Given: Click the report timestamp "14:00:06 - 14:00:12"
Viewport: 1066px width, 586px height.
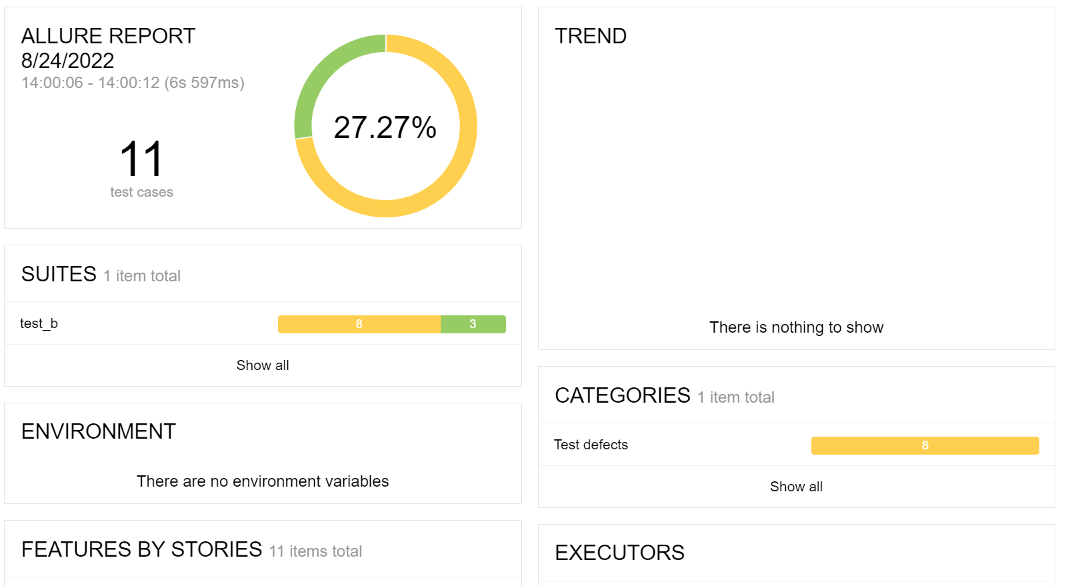Looking at the screenshot, I should tap(133, 83).
